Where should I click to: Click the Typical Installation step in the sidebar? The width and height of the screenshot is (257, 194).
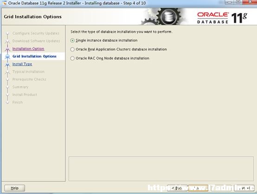click(x=28, y=71)
